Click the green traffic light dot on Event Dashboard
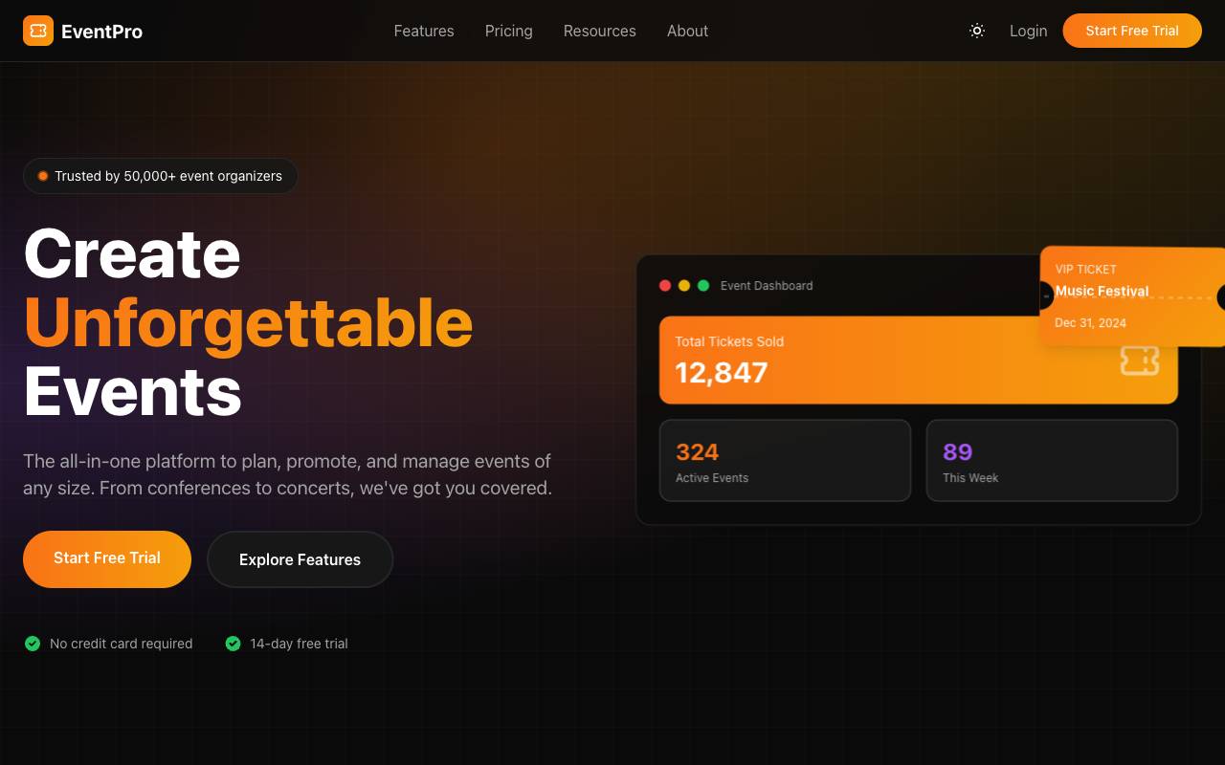Viewport: 1225px width, 765px height. tap(703, 285)
